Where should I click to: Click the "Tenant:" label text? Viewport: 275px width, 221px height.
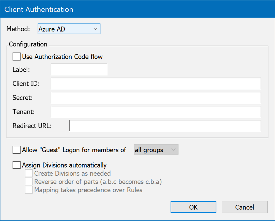[x=24, y=112]
